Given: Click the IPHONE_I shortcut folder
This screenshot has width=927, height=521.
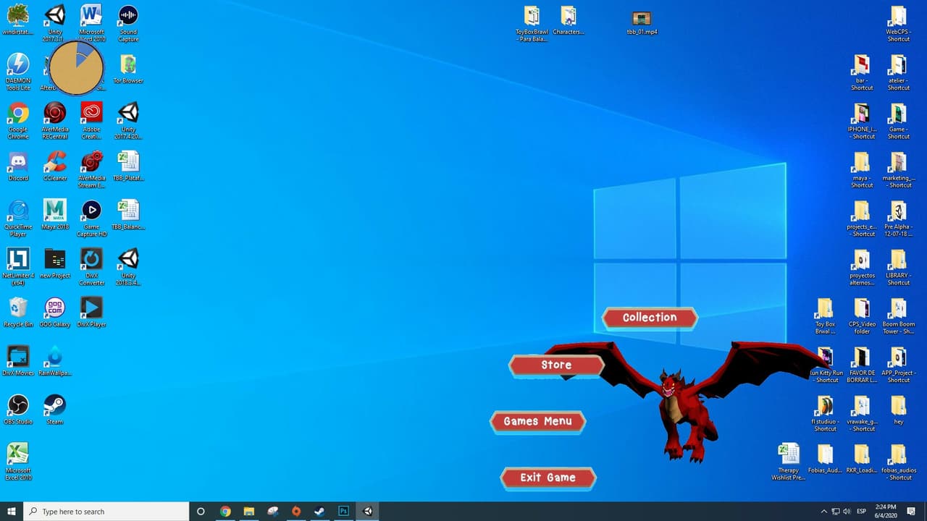Looking at the screenshot, I should (861, 121).
